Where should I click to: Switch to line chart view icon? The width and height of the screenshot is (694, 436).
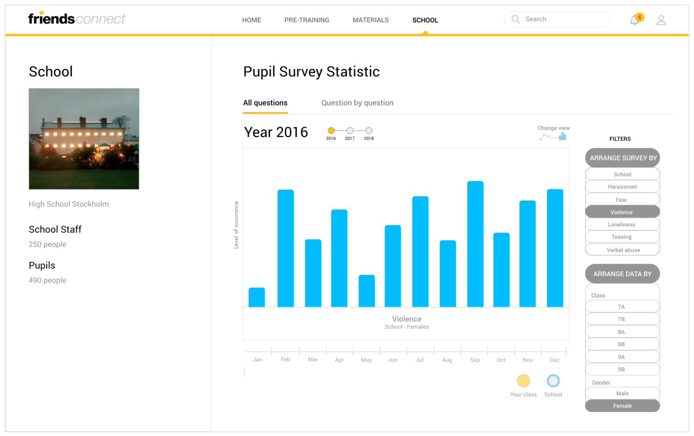[544, 137]
